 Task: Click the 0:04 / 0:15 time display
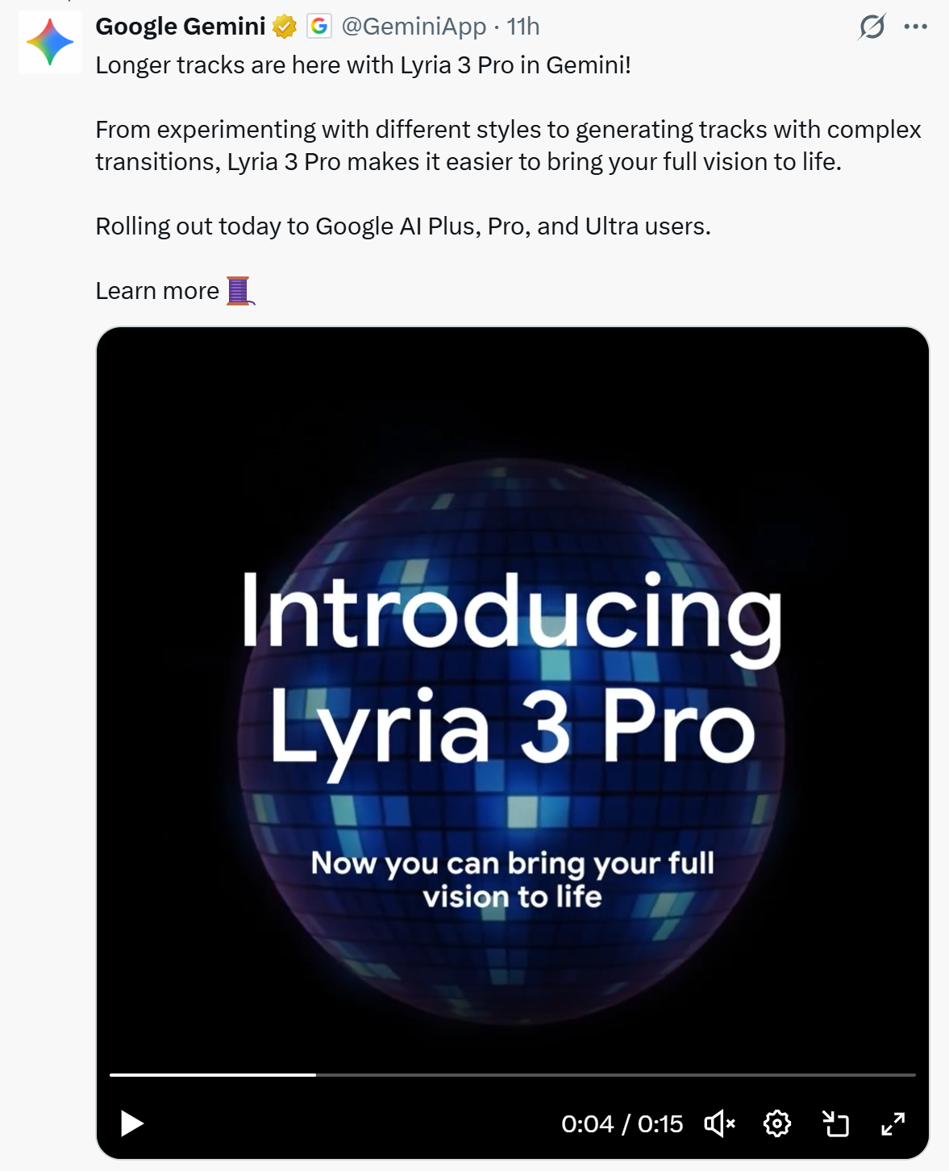[x=622, y=1123]
